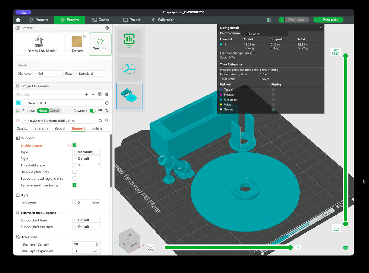Uncheck Remove small overhangs
This screenshot has height=273, width=369.
(x=75, y=185)
